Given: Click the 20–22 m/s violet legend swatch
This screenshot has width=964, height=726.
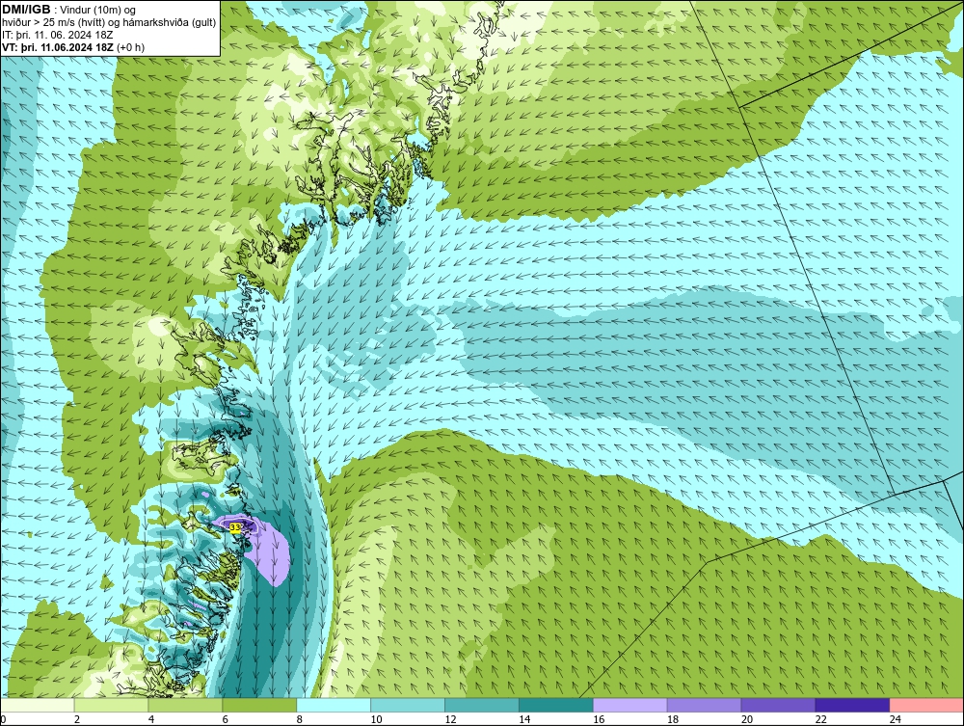Looking at the screenshot, I should (778, 705).
